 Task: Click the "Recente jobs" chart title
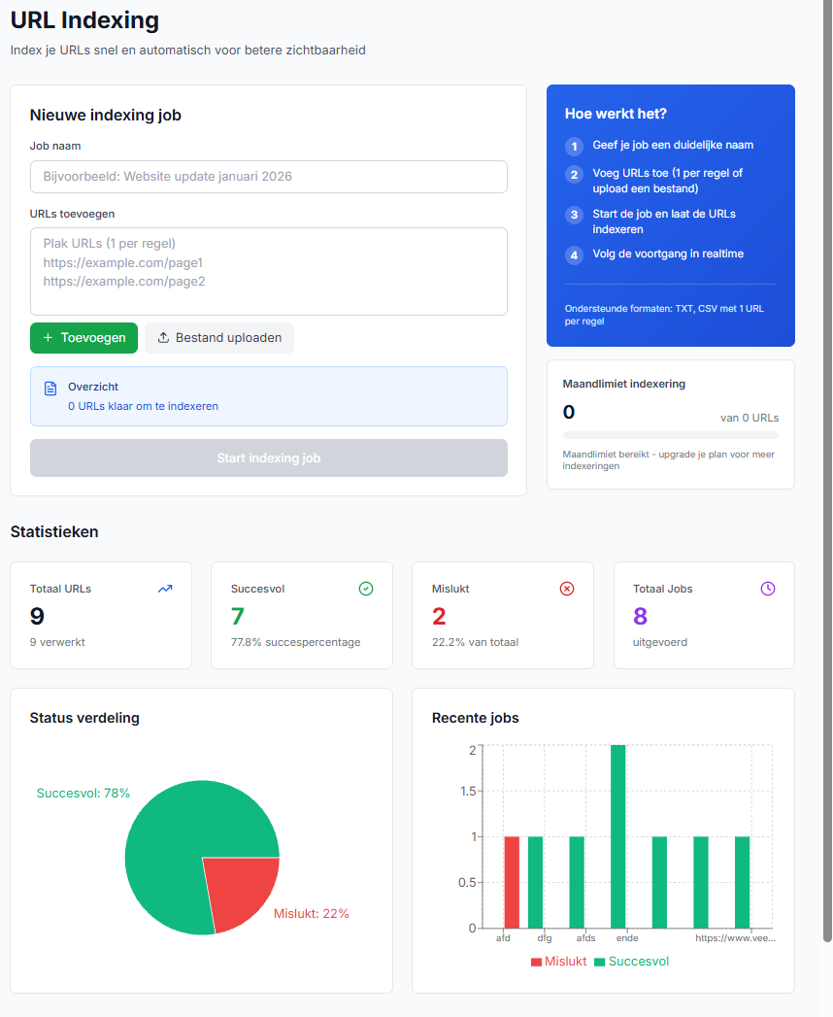(x=475, y=718)
